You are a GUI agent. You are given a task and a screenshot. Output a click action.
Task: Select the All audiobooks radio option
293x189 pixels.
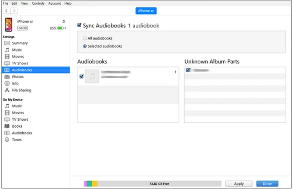point(84,38)
